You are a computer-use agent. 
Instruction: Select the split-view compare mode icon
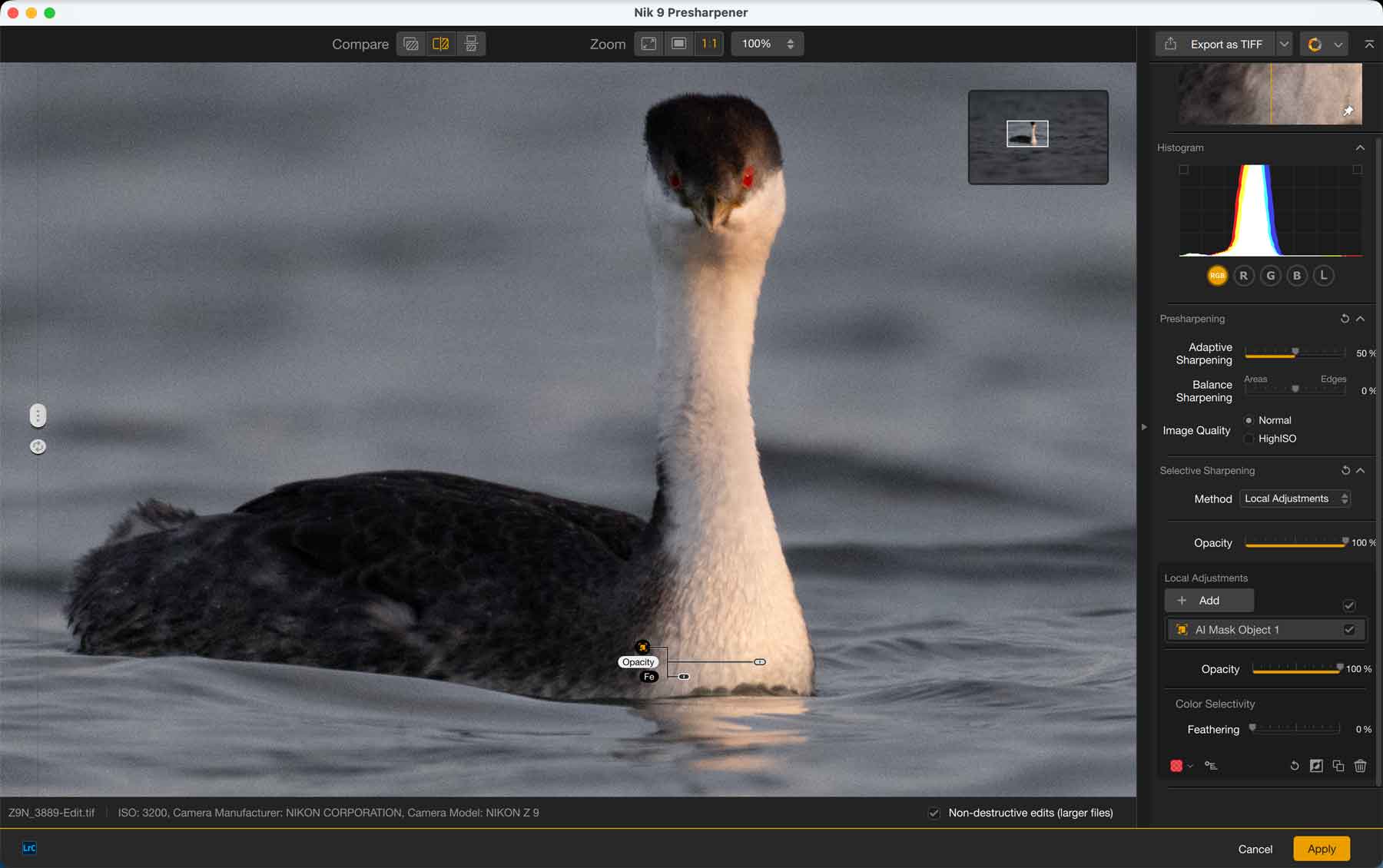441,44
